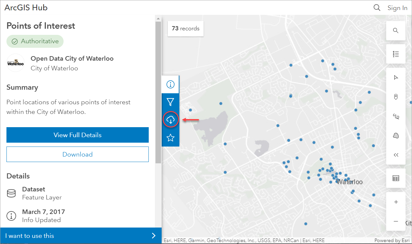Click the Dataset database icon
This screenshot has width=412, height=244.
(x=11, y=193)
